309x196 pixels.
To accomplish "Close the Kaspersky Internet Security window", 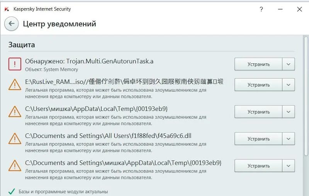I will tap(299, 9).
